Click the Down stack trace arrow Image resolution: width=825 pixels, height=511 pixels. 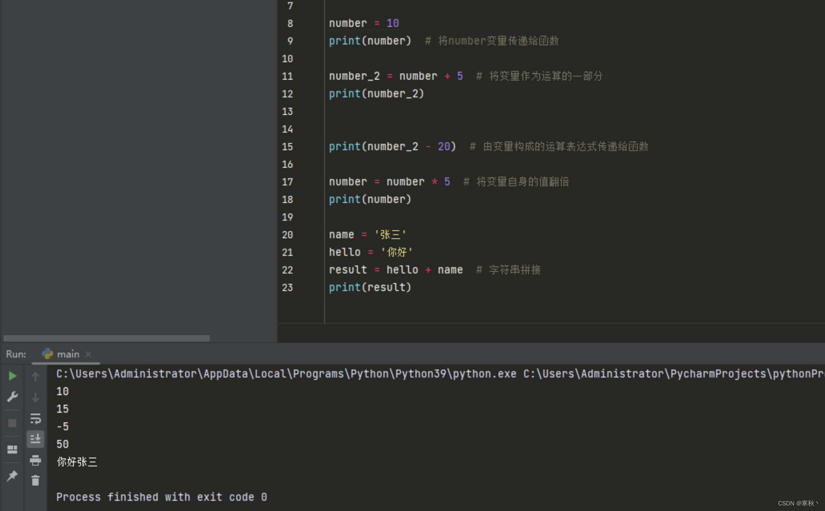click(35, 397)
